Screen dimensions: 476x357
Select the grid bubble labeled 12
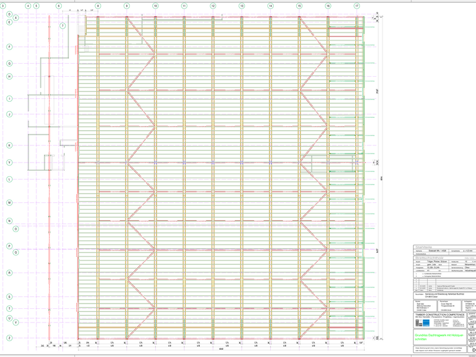pyautogui.click(x=213, y=5)
